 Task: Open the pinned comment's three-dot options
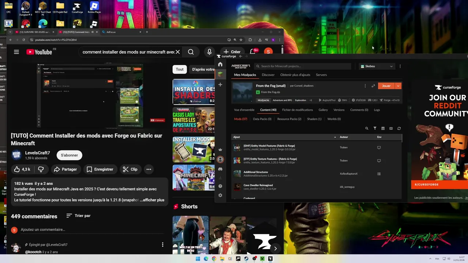[163, 244]
